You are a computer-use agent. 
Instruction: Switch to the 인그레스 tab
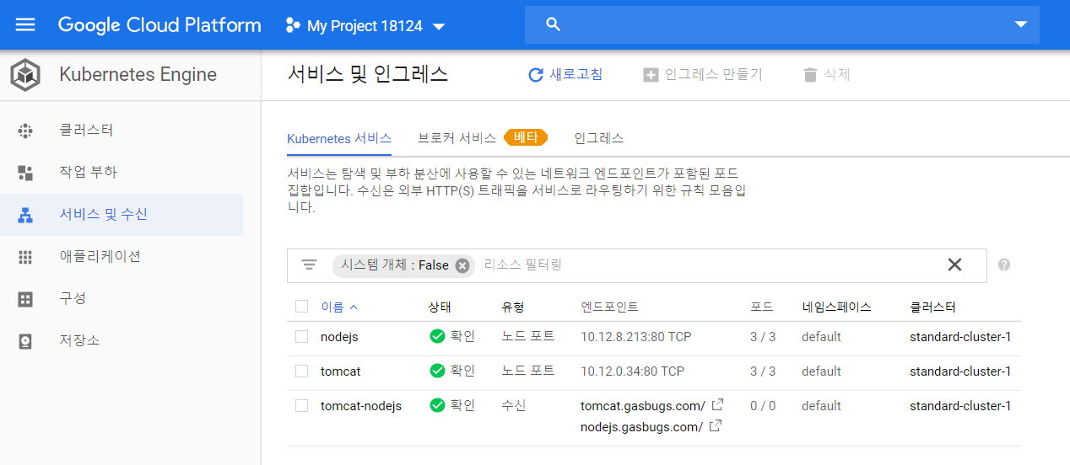598,138
